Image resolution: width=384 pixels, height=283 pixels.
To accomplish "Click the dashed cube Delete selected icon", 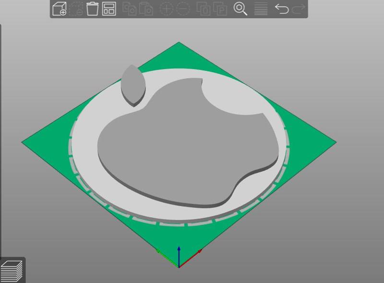I will coord(76,9).
